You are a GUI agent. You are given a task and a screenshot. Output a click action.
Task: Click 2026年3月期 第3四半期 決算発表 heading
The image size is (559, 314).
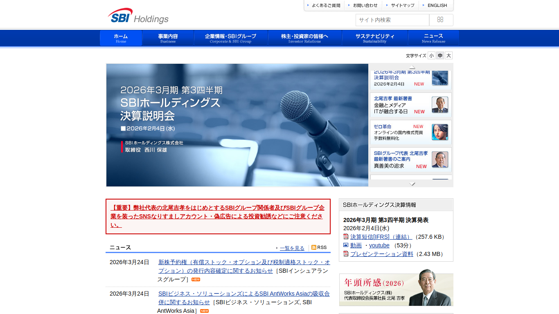point(386,220)
